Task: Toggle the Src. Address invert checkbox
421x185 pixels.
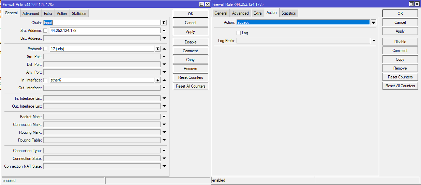Action: click(45, 31)
